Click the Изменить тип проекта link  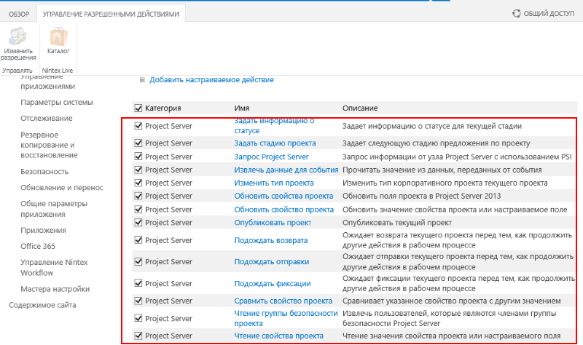[274, 183]
